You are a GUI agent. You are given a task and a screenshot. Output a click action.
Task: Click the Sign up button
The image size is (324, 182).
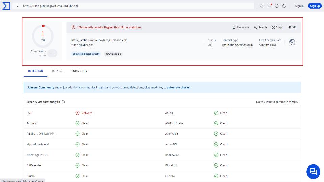point(315,6)
